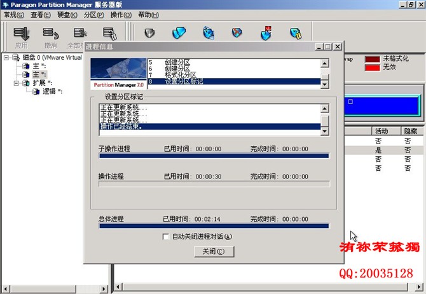Click the Paragon app icon in title bar
426x294 pixels.
pos(6,4)
